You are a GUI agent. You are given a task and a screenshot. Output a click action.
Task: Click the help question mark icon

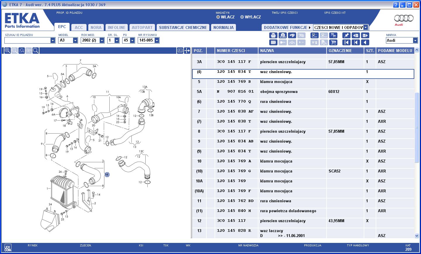click(x=396, y=5)
